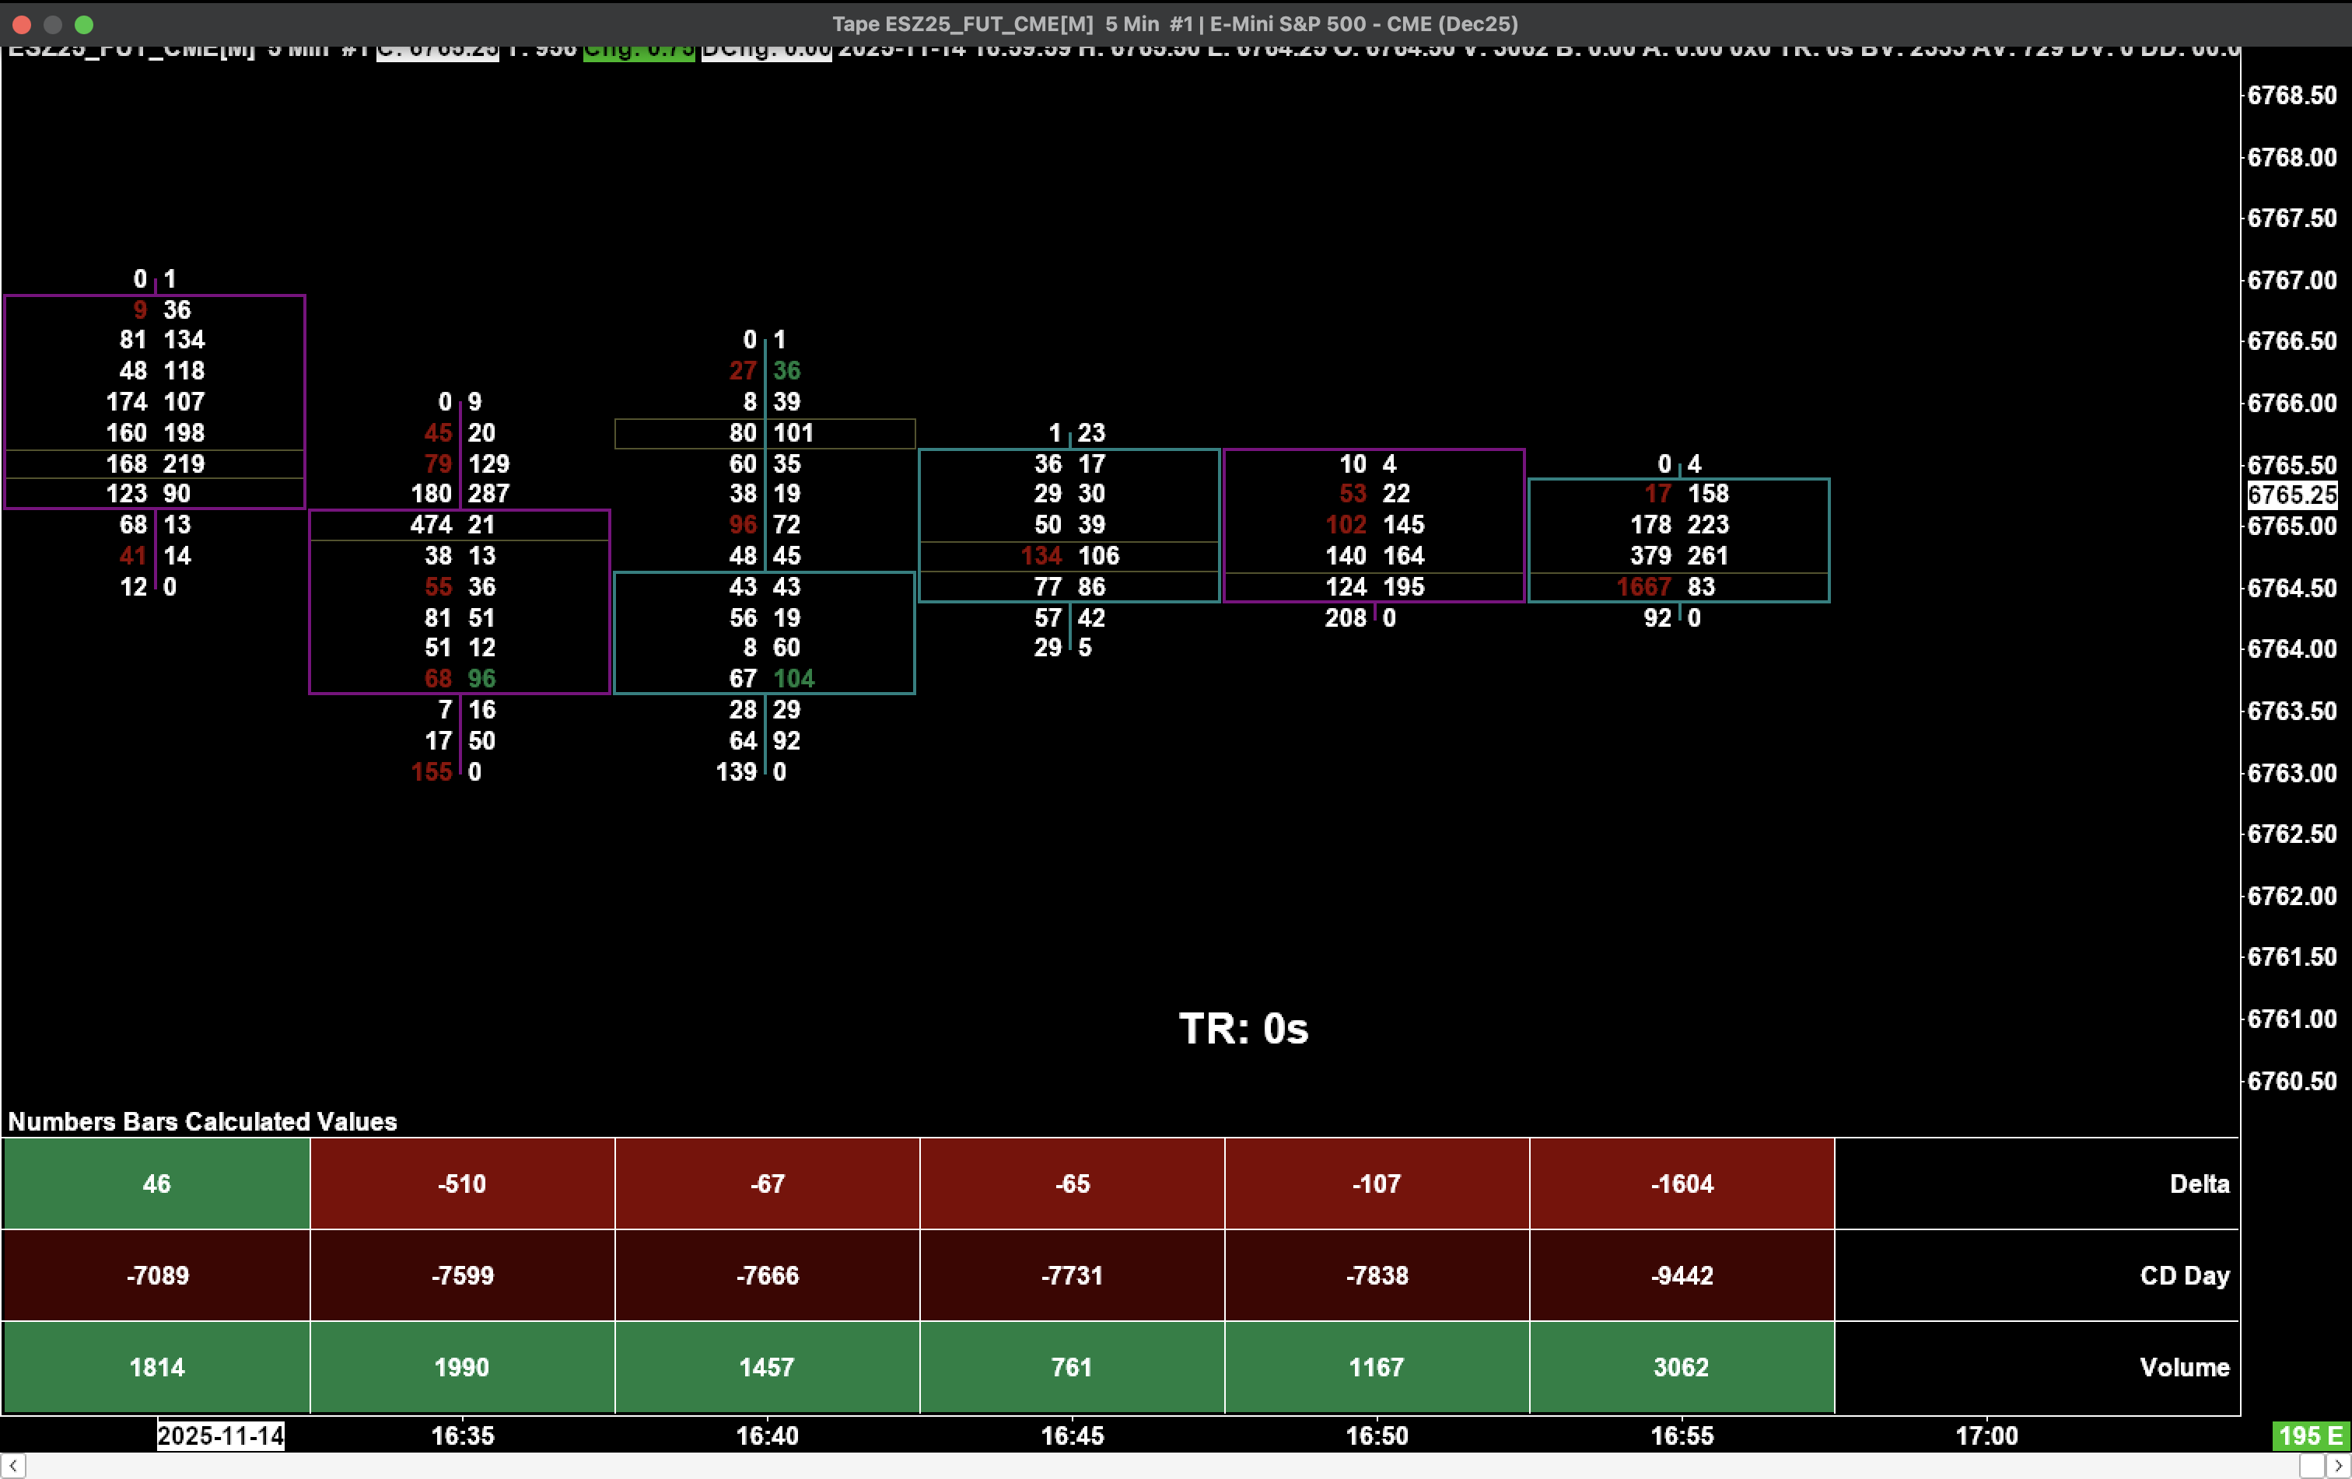Click the 3062 Volume cell
The height and width of the screenshot is (1479, 2352).
(1681, 1367)
